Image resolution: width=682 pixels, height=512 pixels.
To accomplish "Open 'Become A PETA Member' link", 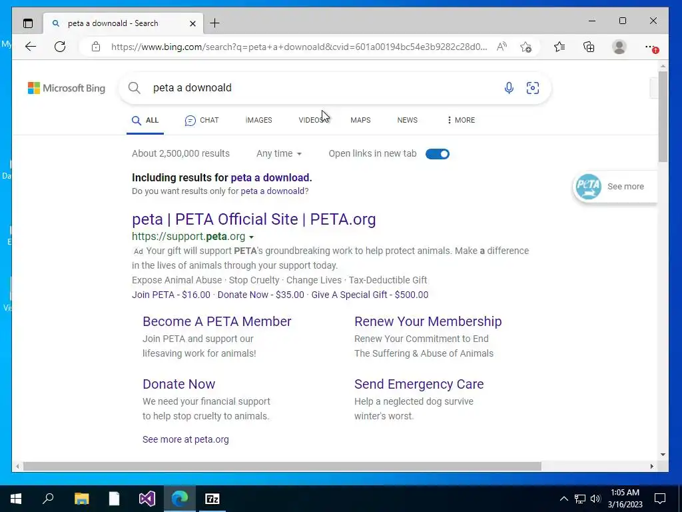I will coord(216,321).
